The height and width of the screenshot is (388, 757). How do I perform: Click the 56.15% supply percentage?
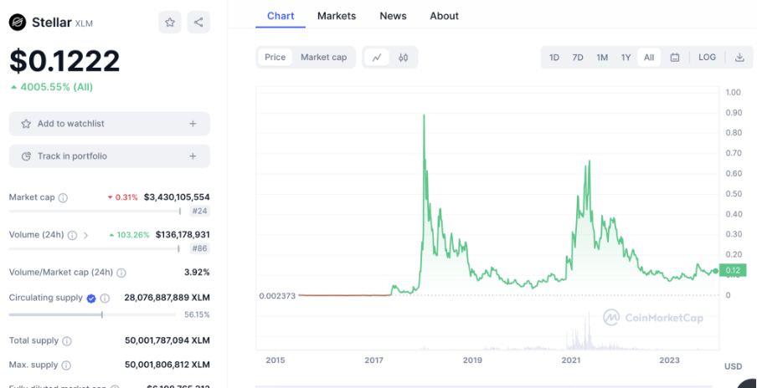(x=197, y=314)
